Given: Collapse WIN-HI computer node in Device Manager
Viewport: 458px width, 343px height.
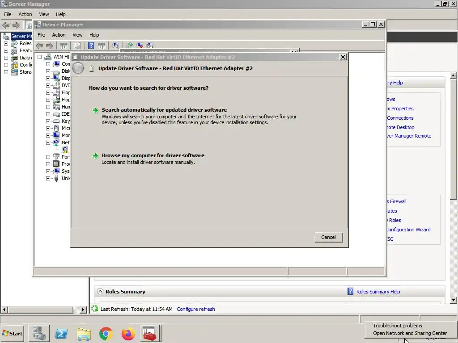Looking at the screenshot, I should (39, 57).
